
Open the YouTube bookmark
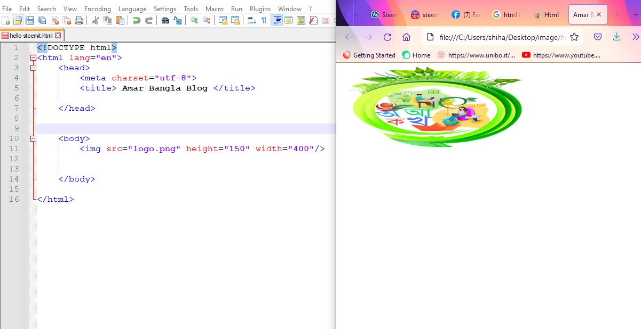coord(561,55)
